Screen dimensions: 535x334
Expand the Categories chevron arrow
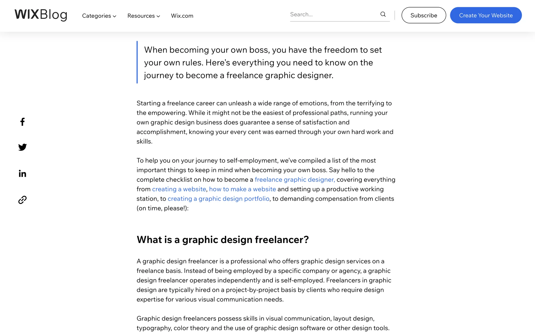coord(115,16)
